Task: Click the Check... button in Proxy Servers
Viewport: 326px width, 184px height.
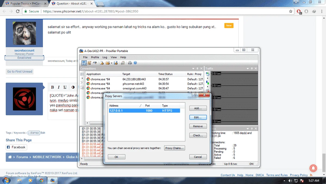Action: point(198,135)
